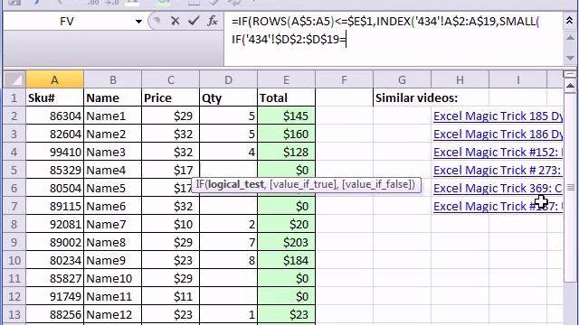This screenshot has height=325, width=579.
Task: Select column B header
Action: 112,79
